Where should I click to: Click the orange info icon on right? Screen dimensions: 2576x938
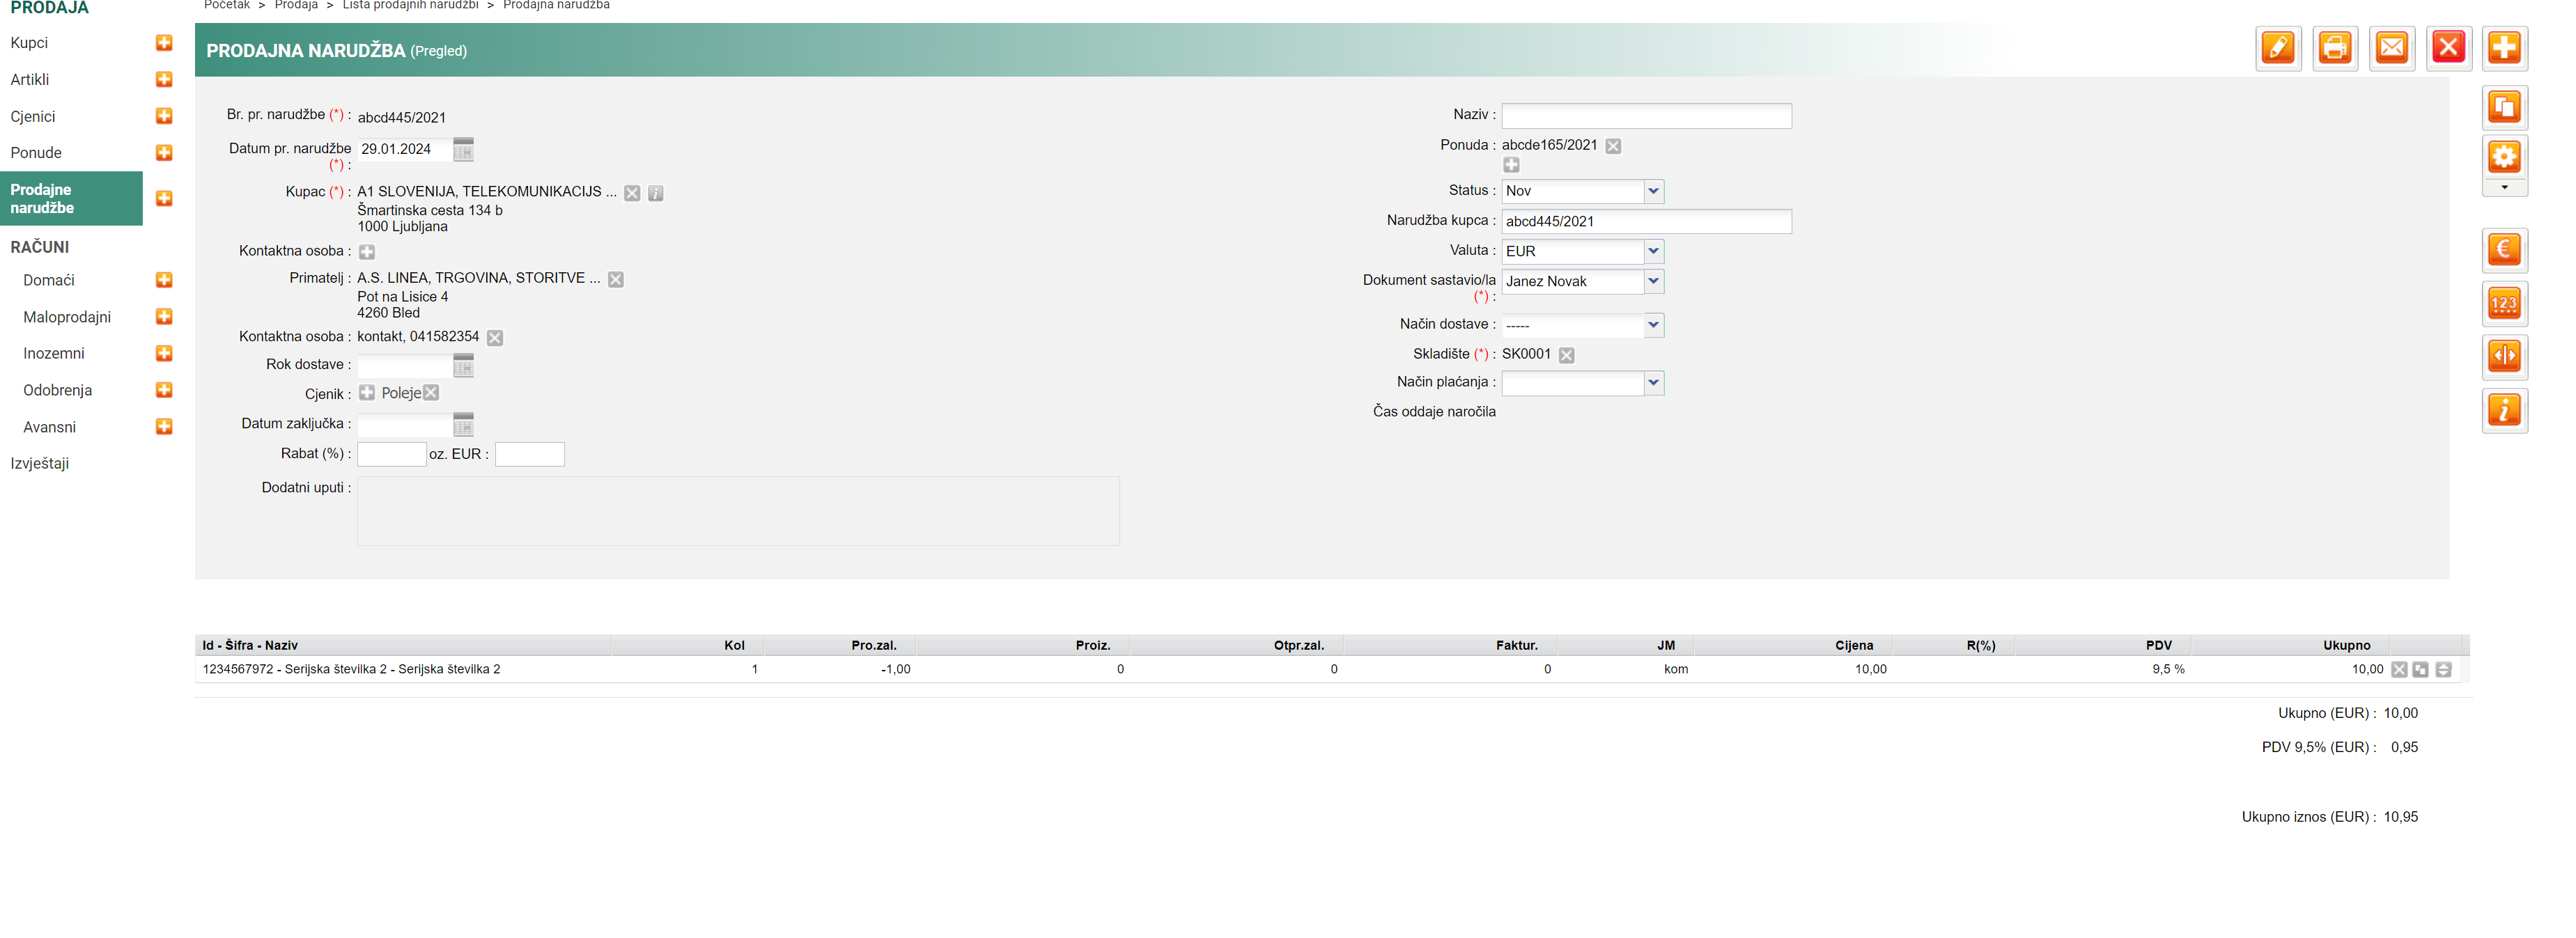(2503, 410)
